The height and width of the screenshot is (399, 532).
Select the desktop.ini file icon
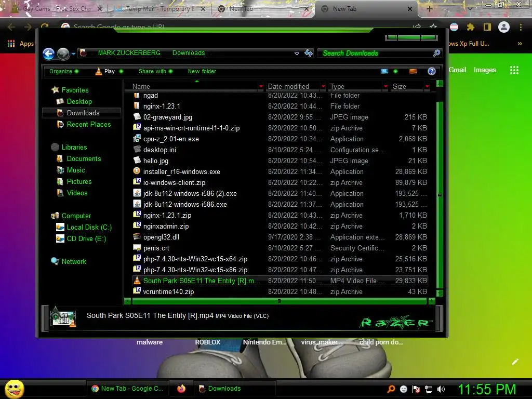click(137, 149)
